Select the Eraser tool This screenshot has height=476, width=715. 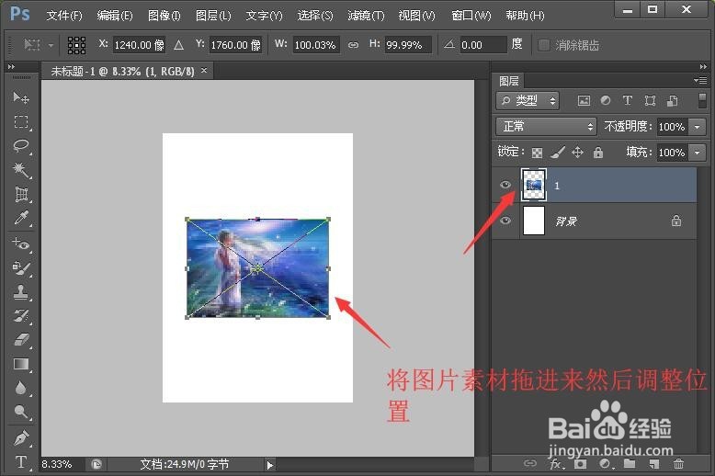(21, 340)
